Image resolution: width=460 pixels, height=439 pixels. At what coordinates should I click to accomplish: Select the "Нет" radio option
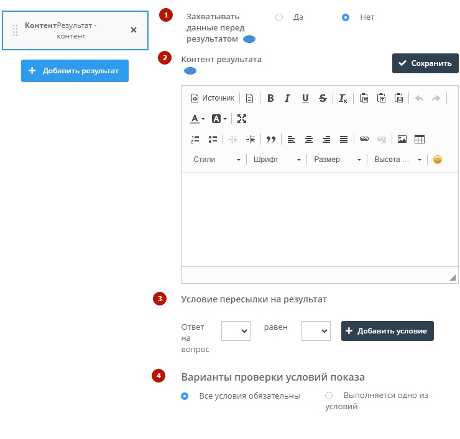pyautogui.click(x=346, y=17)
